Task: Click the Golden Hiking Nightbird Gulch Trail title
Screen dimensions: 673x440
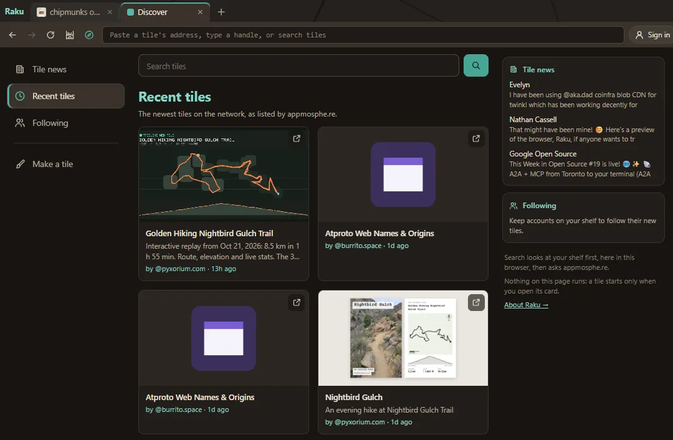Action: (209, 234)
